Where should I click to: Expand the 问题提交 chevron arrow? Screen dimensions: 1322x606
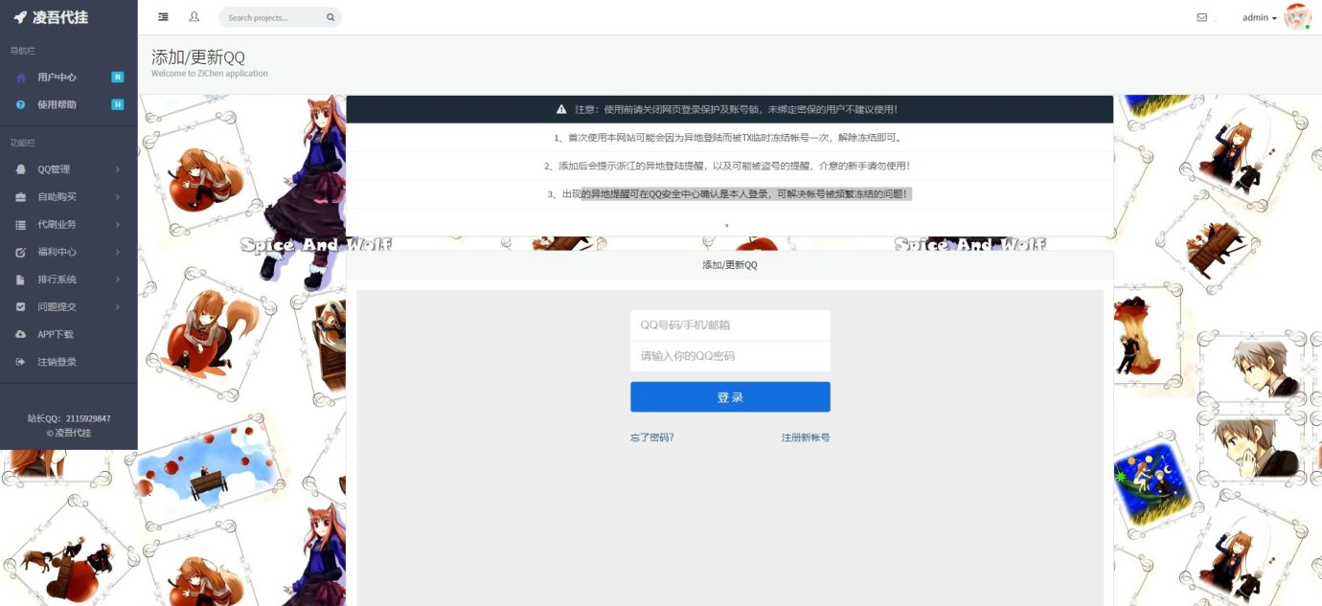(x=118, y=307)
